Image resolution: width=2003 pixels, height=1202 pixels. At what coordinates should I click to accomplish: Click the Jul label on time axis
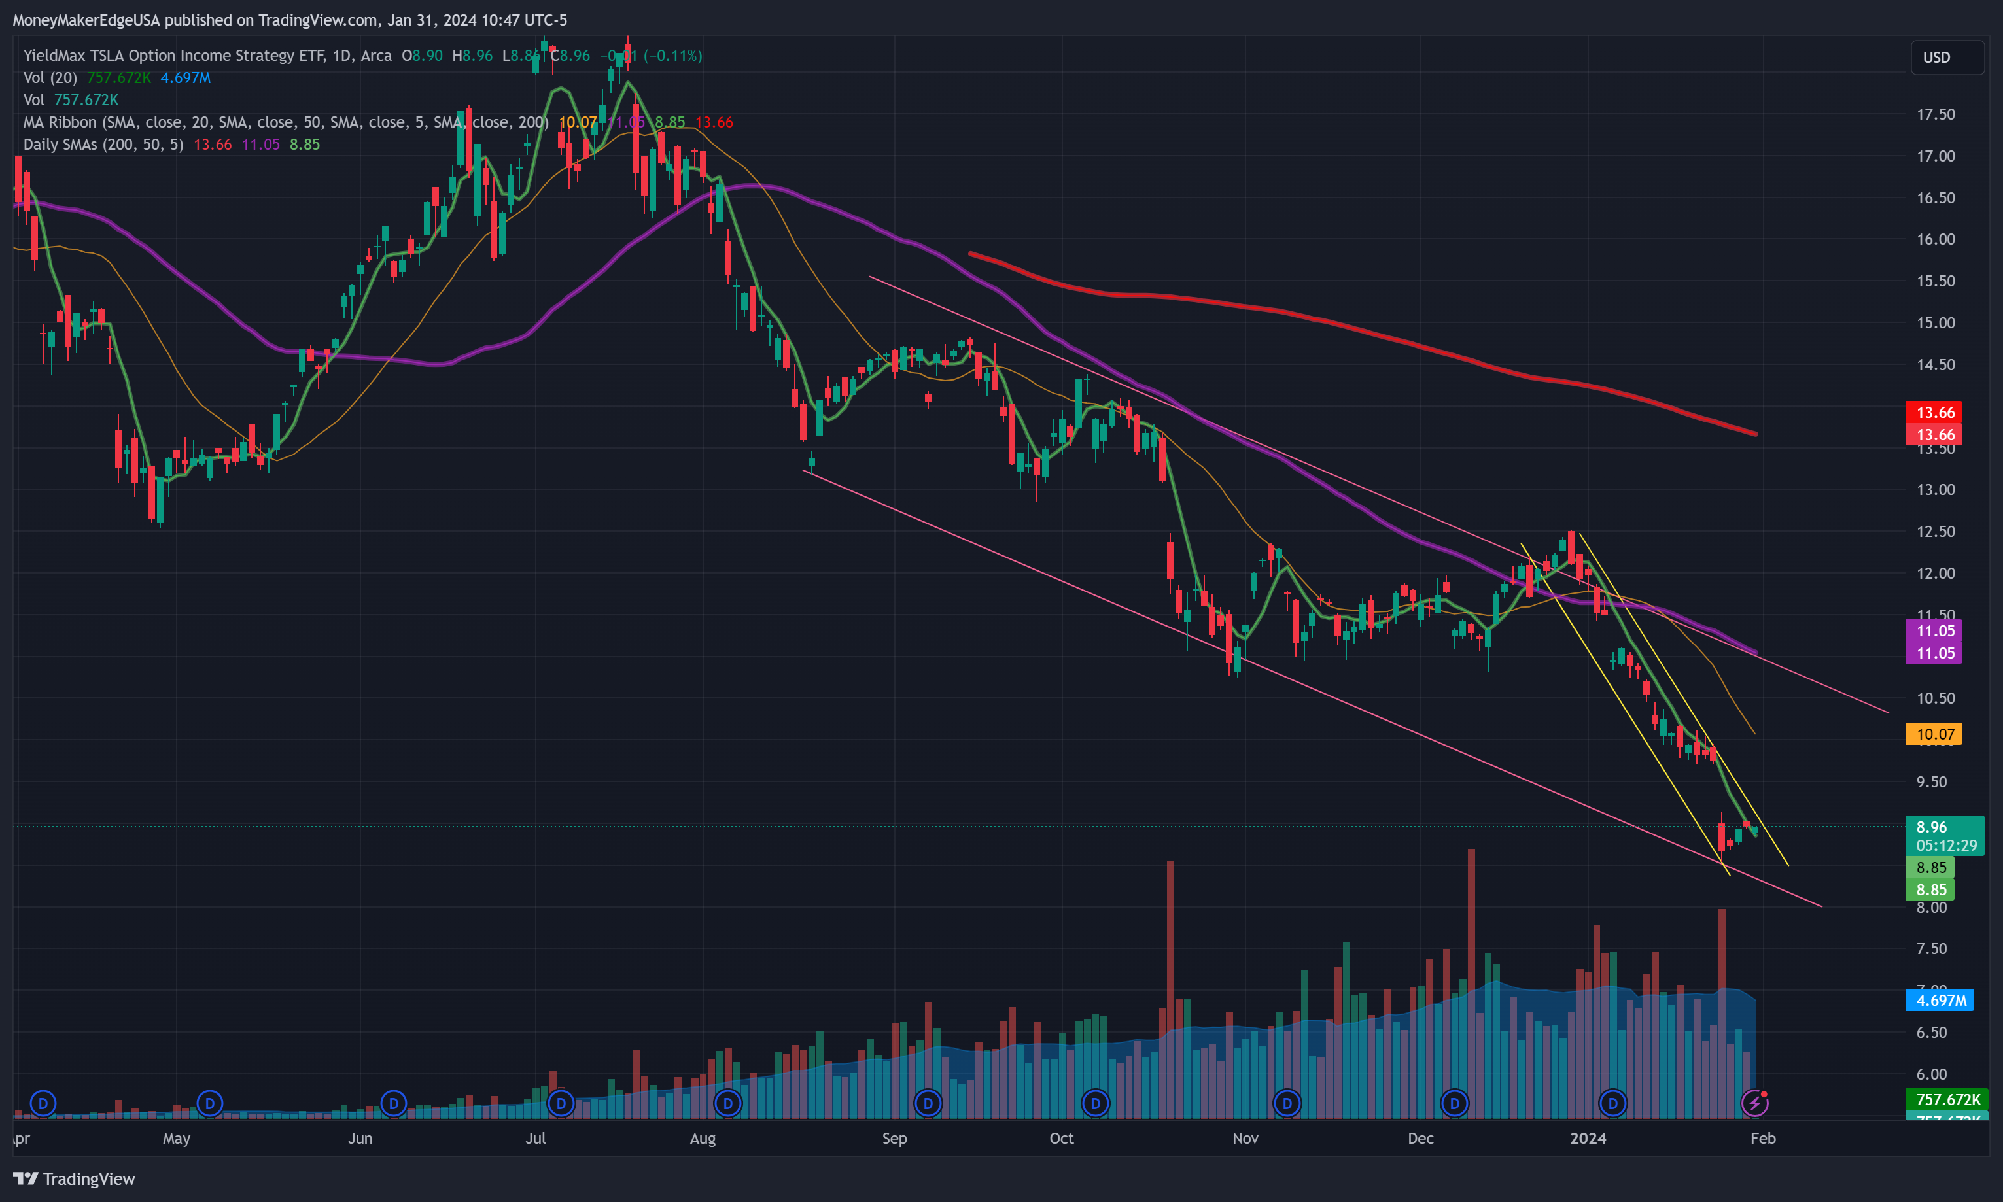click(x=535, y=1138)
